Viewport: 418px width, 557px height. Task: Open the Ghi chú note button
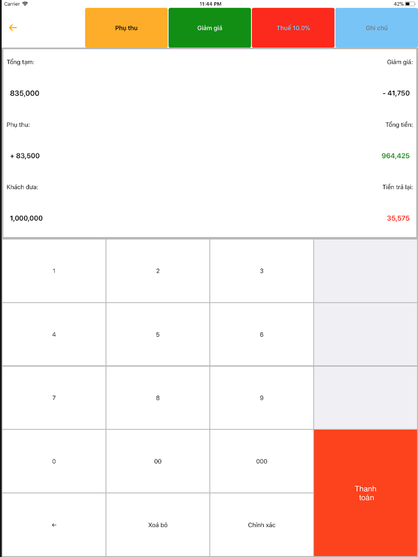[x=377, y=28]
